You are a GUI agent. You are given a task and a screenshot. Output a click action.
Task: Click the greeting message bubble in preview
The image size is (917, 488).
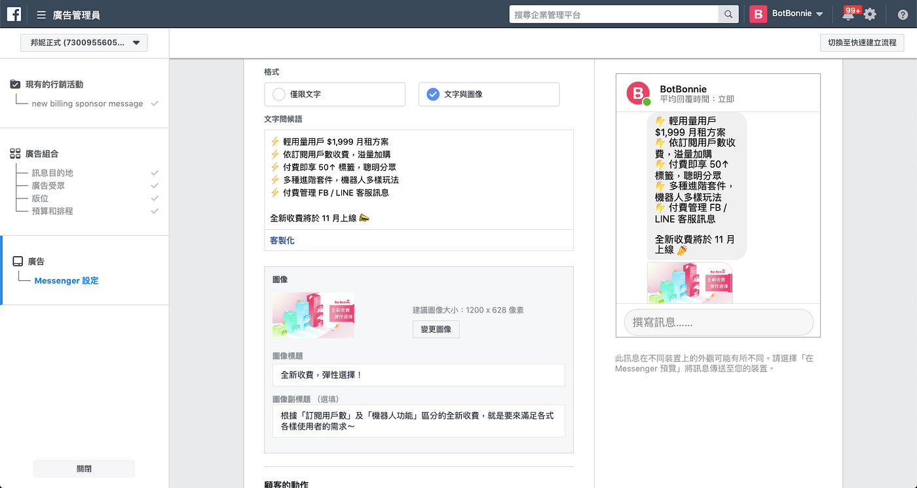(697, 185)
